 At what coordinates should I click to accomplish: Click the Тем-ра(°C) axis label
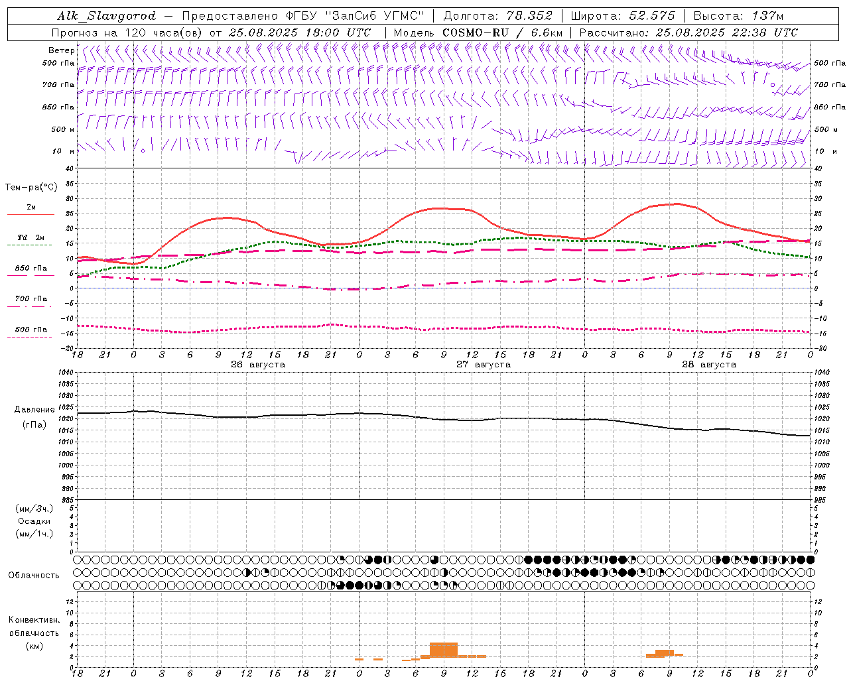pos(31,188)
